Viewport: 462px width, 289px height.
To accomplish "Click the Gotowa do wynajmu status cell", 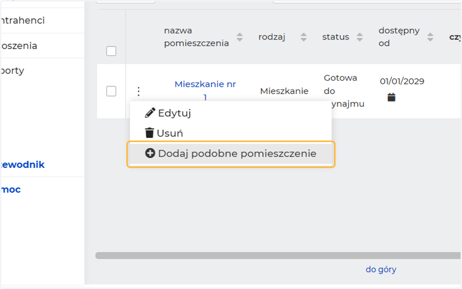I will click(344, 91).
